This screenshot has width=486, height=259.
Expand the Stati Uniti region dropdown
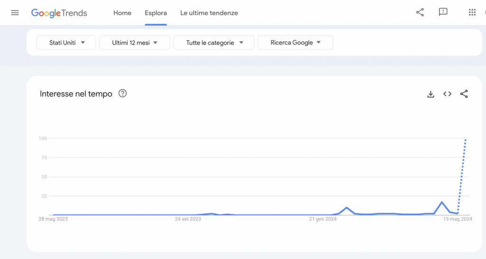[66, 42]
